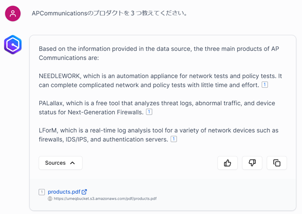Viewport: 302px width, 214px height.
Task: Click the purple Amazon Q assistant logo
Action: click(13, 45)
